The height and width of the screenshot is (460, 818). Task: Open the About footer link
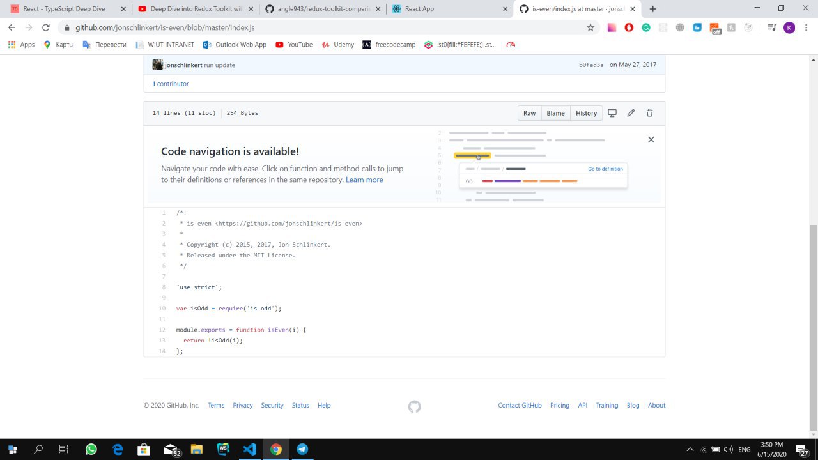click(656, 405)
